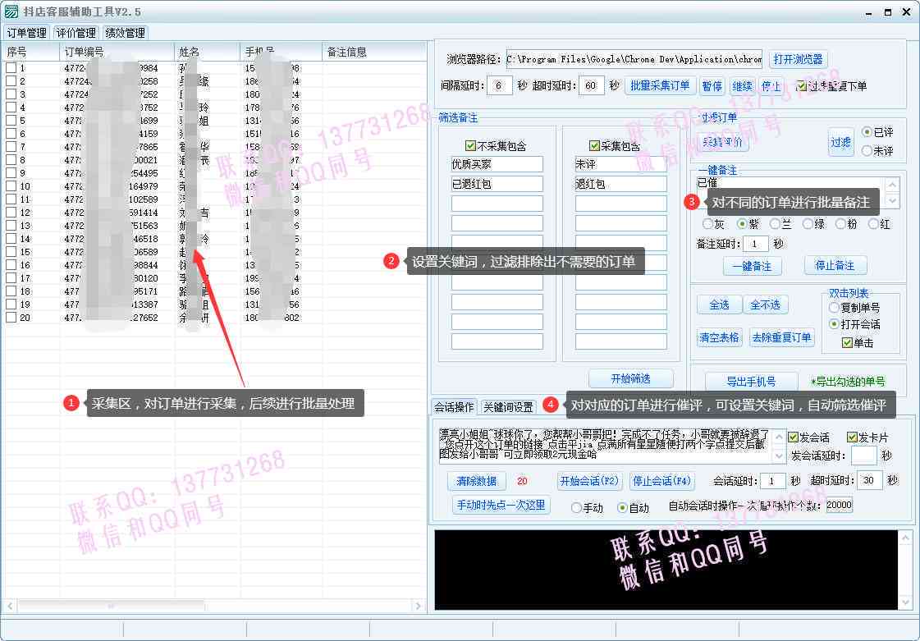Check the checkbox for order row 10
The height and width of the screenshot is (641, 920).
pos(11,186)
